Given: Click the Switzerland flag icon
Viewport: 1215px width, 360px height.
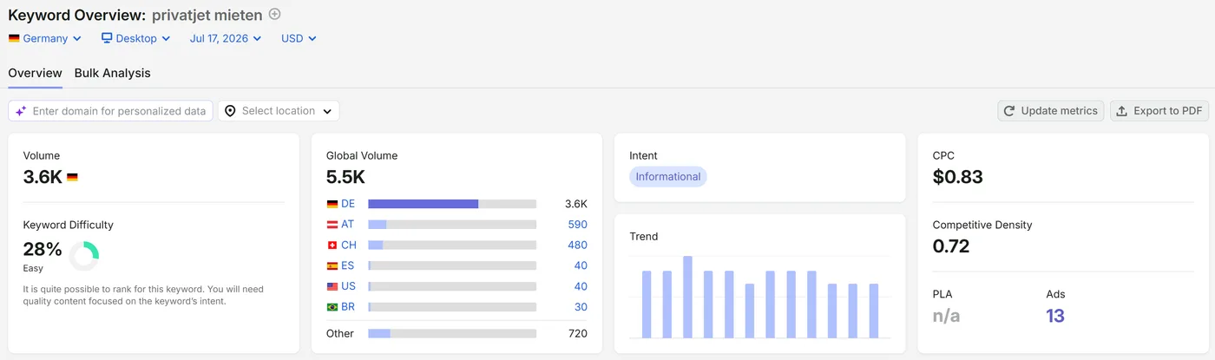Looking at the screenshot, I should click(332, 245).
